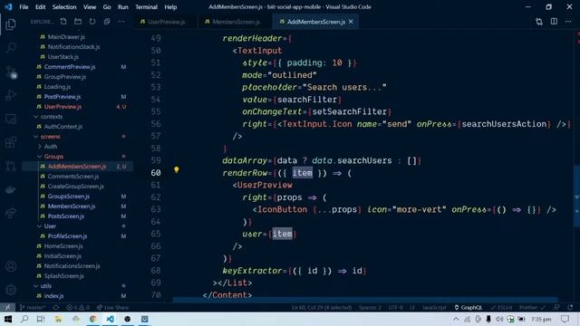This screenshot has height=326, width=580.
Task: Click the Open Changes icon in editor toolbar
Action: [x=539, y=22]
